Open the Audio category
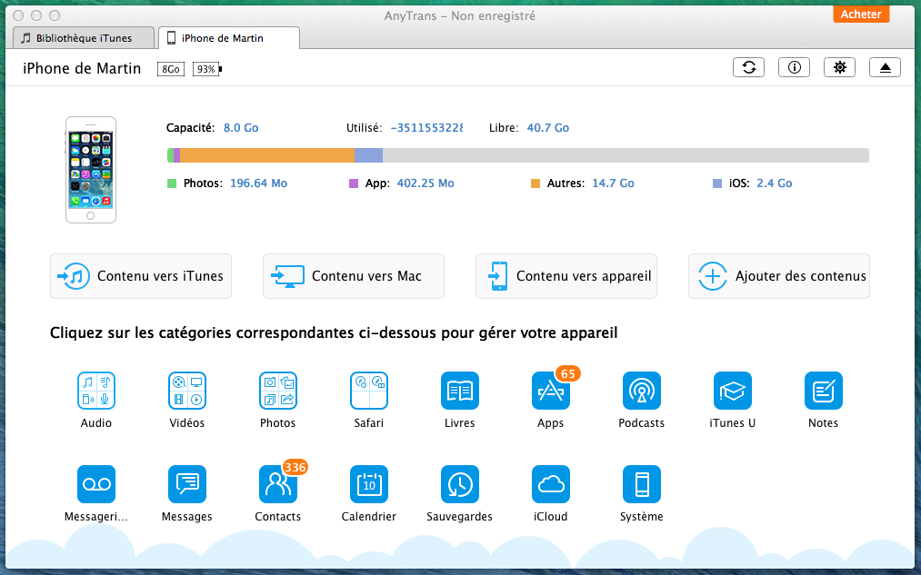This screenshot has height=575, width=921. [95, 391]
